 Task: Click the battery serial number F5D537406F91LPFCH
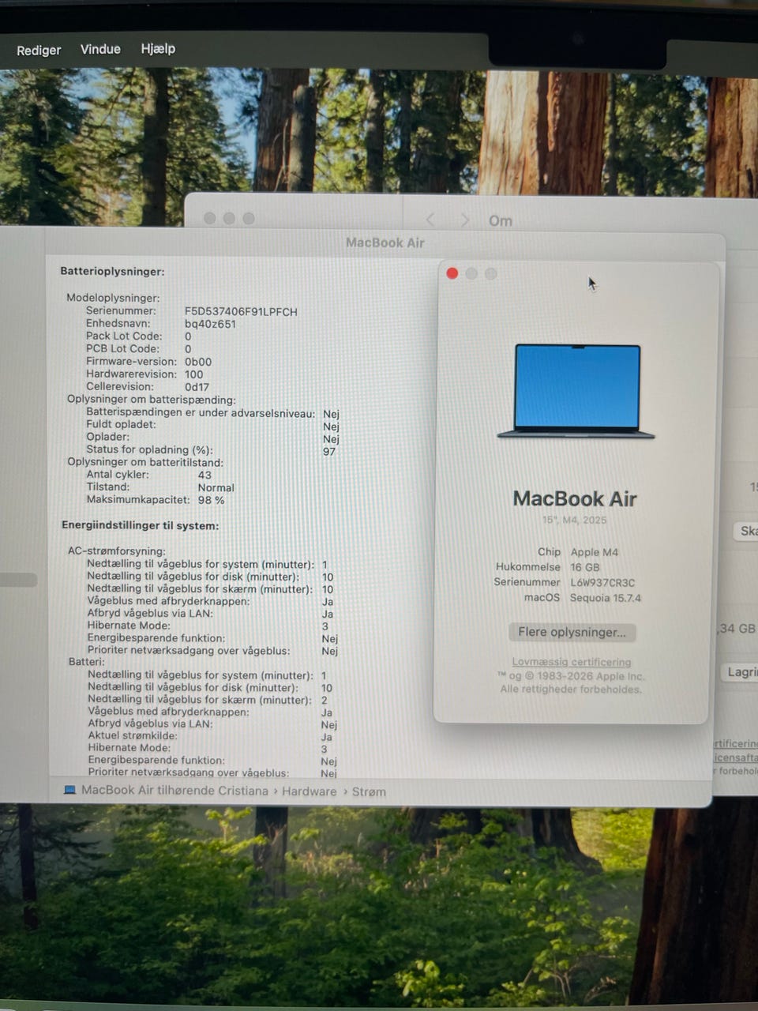pyautogui.click(x=241, y=312)
